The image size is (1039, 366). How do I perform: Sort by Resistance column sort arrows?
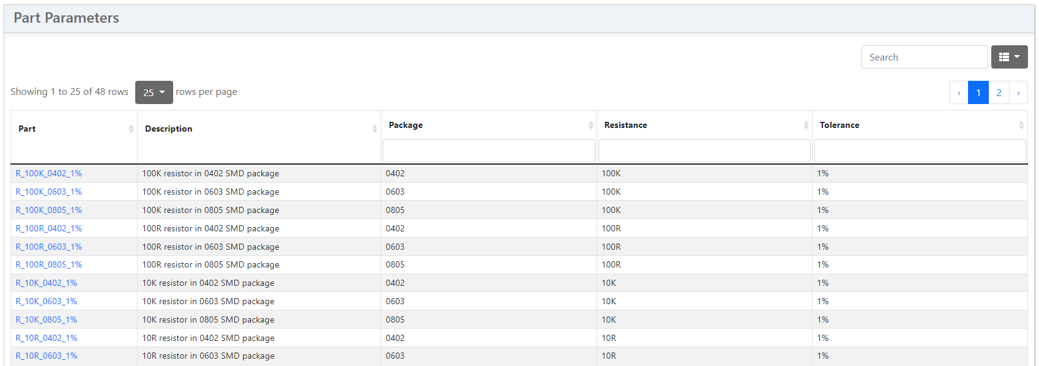point(806,125)
